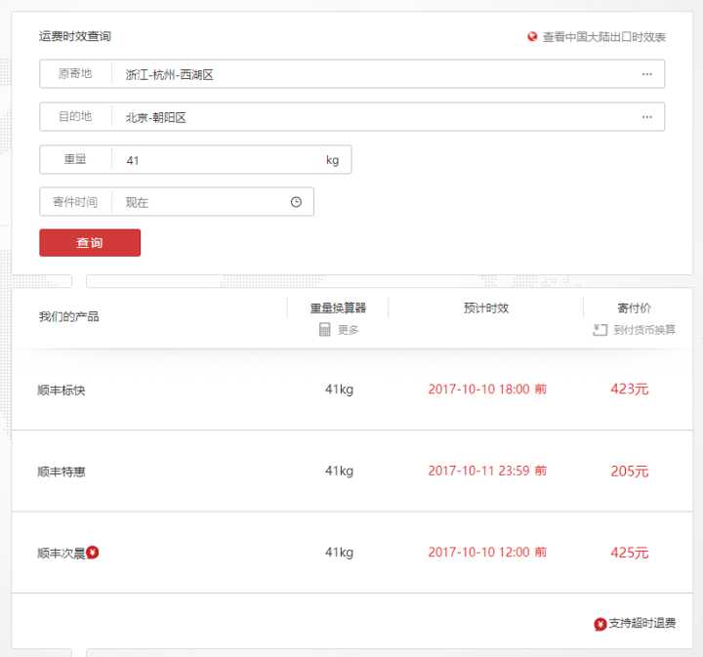
Task: Click the globe icon beside export timetable link
Action: (532, 37)
